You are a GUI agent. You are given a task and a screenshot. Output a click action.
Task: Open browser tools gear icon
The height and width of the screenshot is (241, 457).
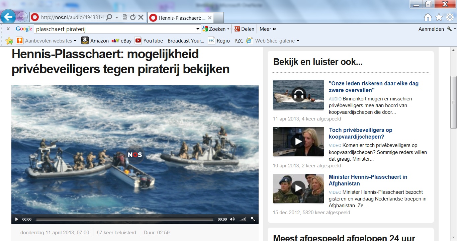(450, 17)
